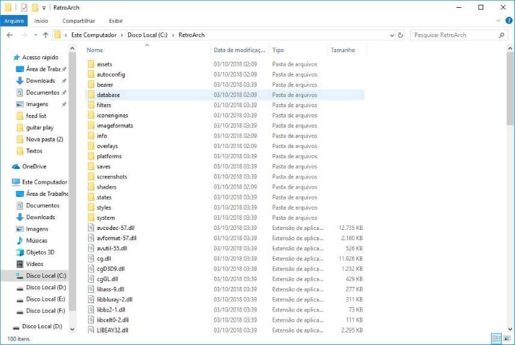Expand breadcrumb chevron after Disco Local (C:)
Image resolution: width=515 pixels, height=345 pixels.
point(173,35)
